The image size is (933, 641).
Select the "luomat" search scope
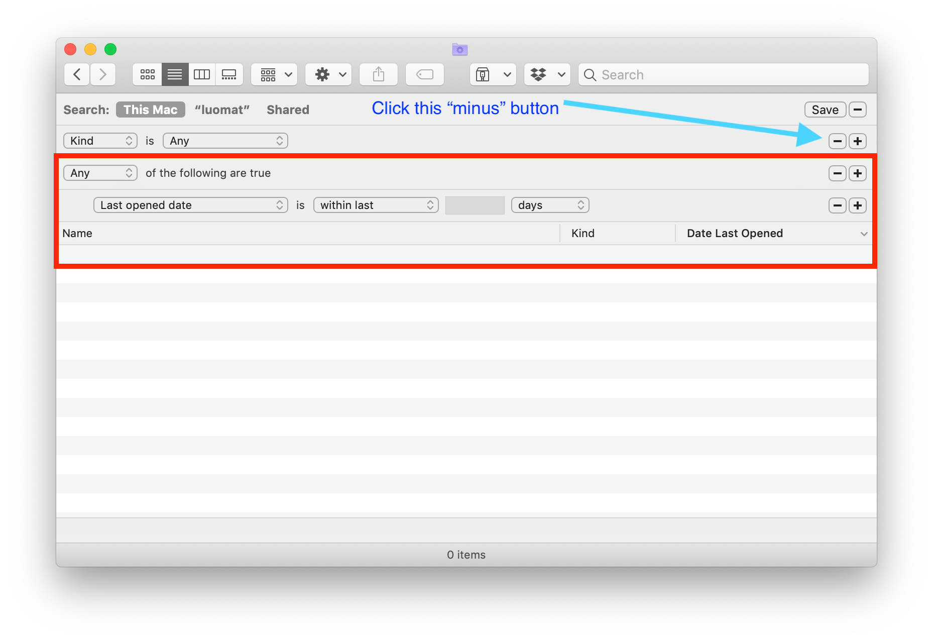(x=222, y=110)
